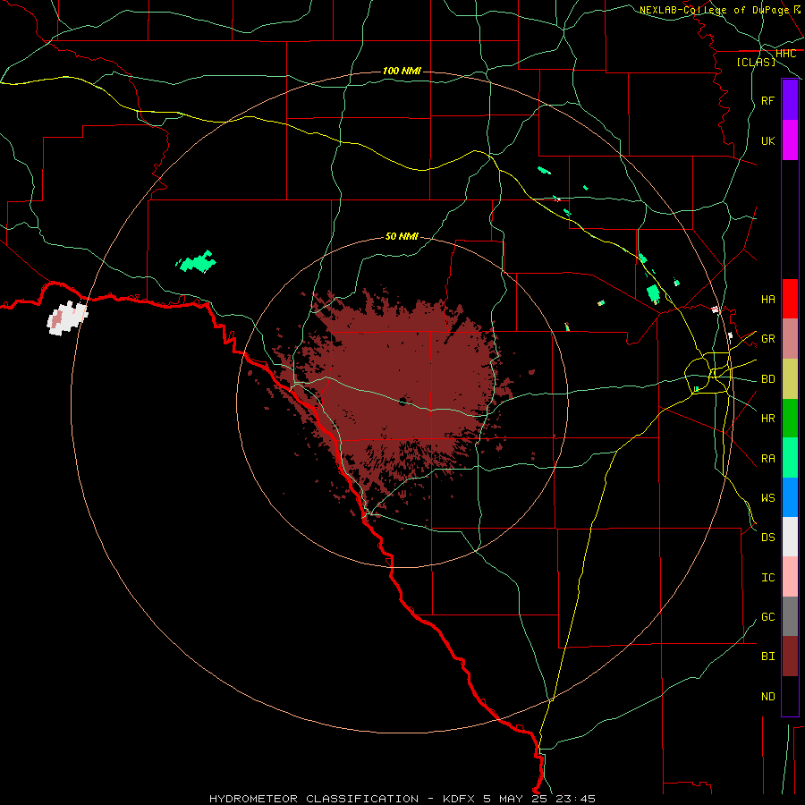Click the DS white legend swatch

coord(790,537)
